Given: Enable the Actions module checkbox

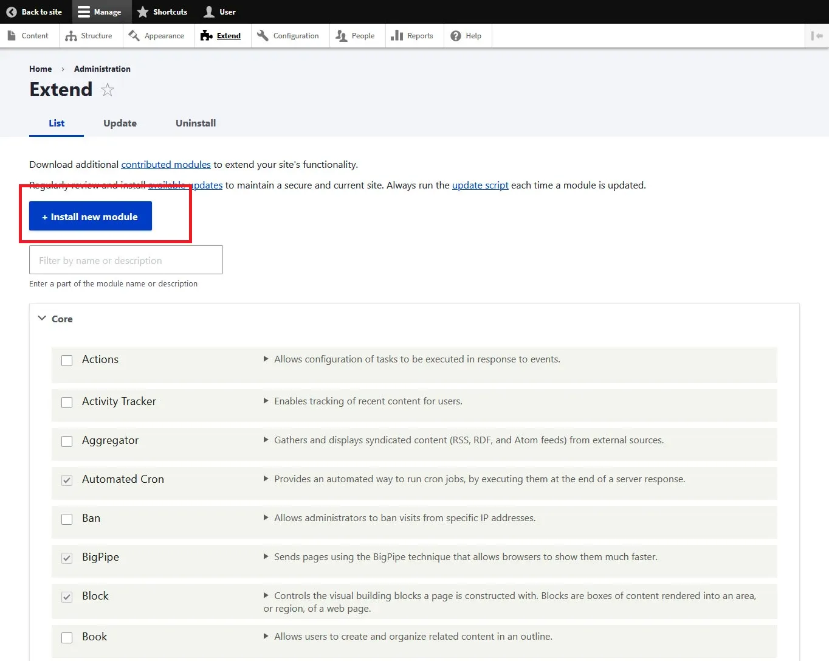Looking at the screenshot, I should [67, 361].
